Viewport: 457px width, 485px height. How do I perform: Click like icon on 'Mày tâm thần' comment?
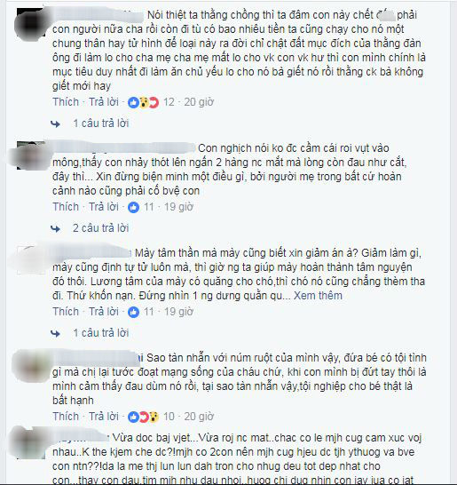point(133,312)
